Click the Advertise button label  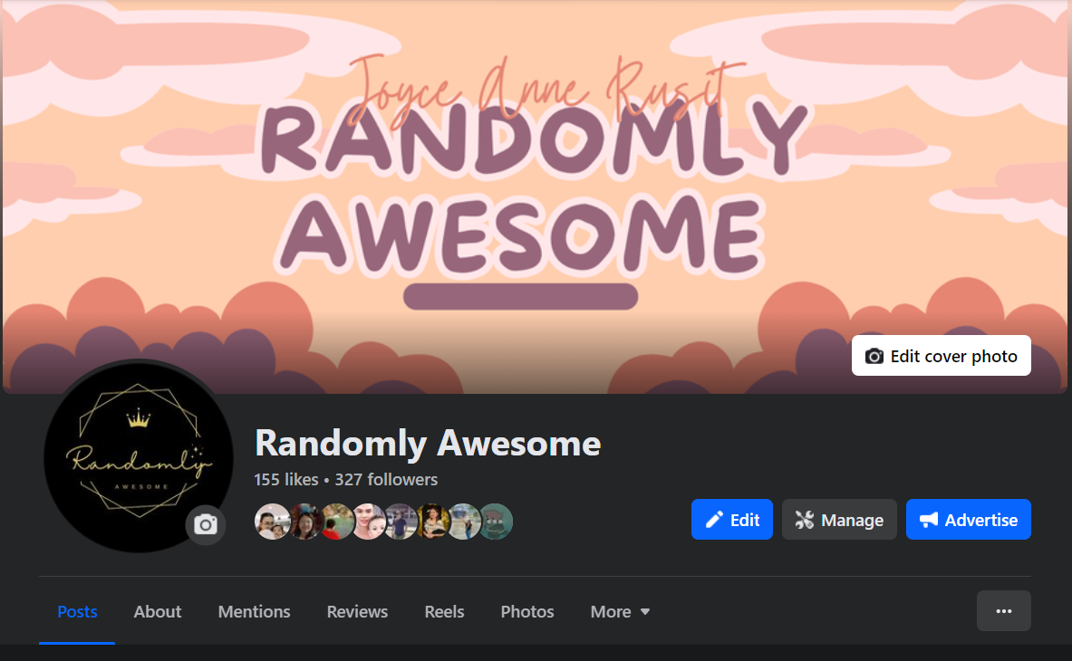981,521
